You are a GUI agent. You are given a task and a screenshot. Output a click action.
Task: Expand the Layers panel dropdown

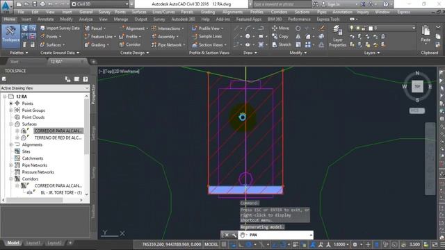[x=372, y=53]
